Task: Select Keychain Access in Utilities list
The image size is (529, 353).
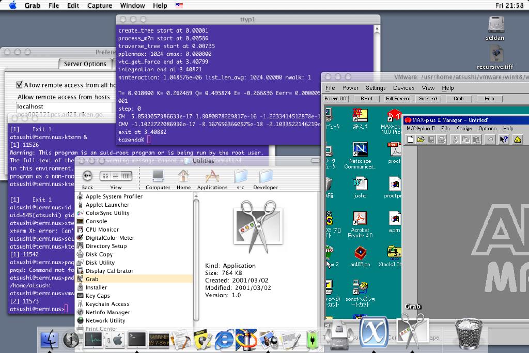Action: coord(135,304)
